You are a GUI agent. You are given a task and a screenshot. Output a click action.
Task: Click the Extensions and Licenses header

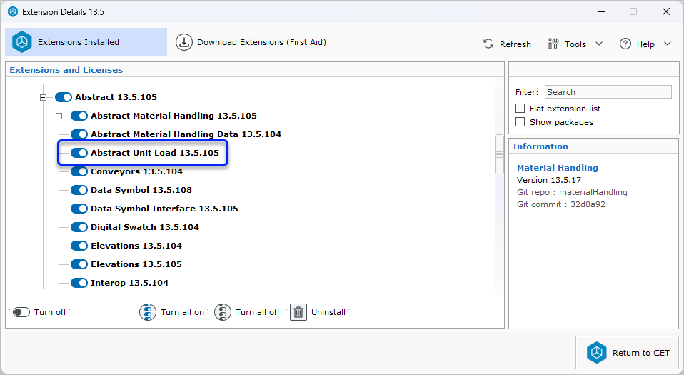(66, 70)
